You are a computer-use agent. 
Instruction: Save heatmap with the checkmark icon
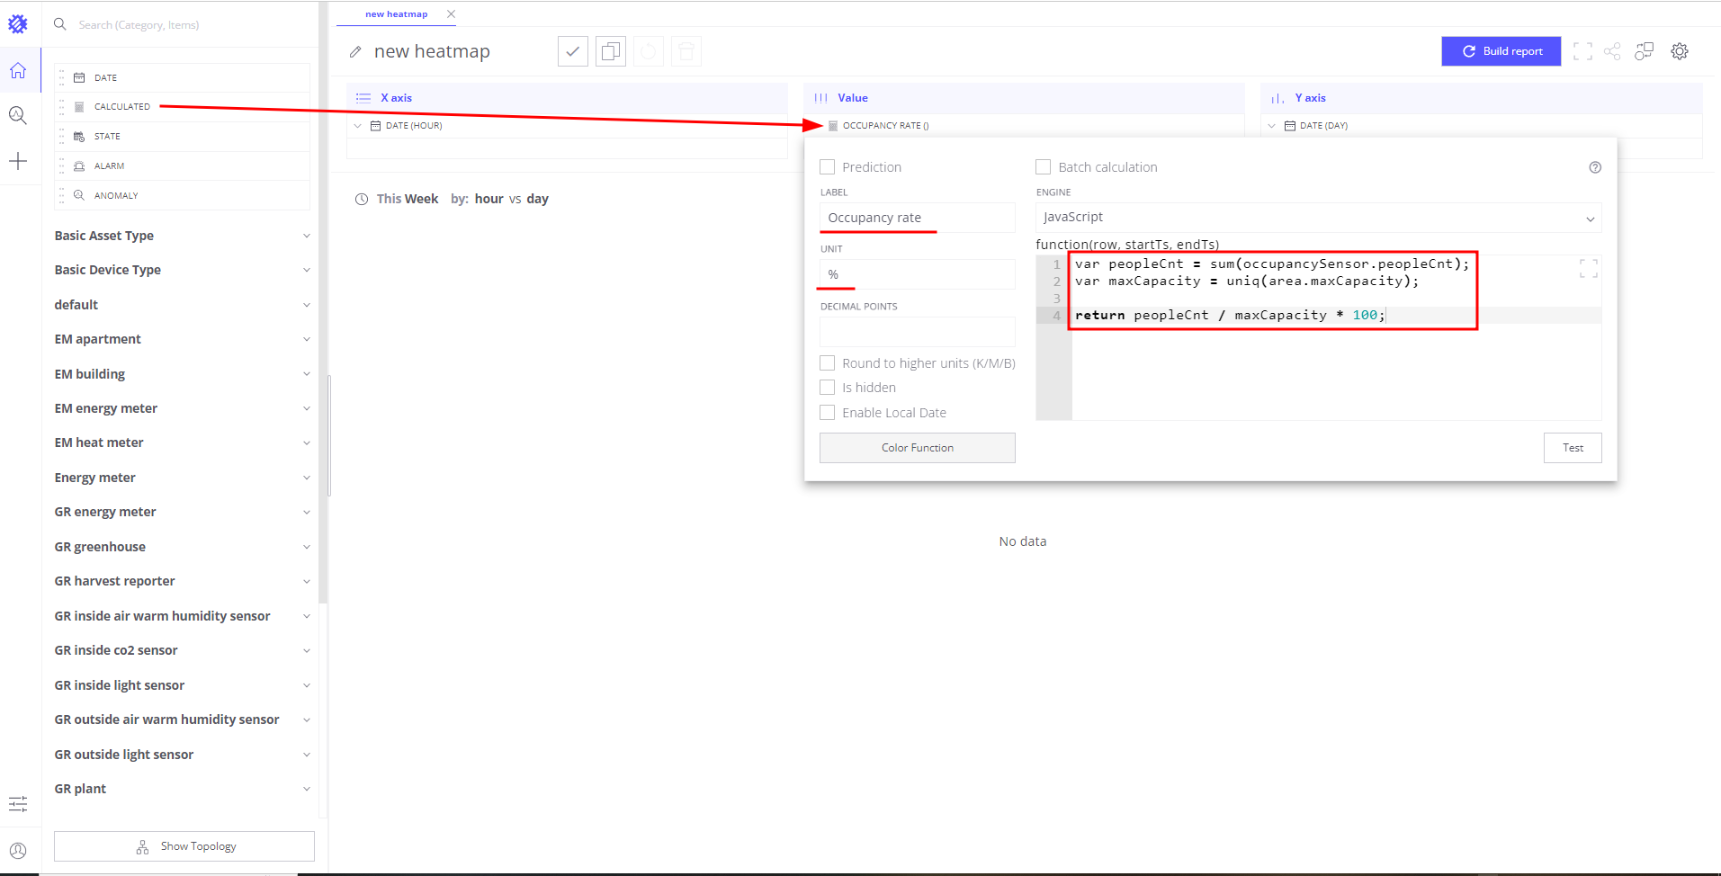click(572, 51)
